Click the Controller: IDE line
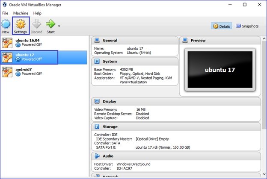Image resolution: width=267 pixels, height=179 pixels. 106,135
